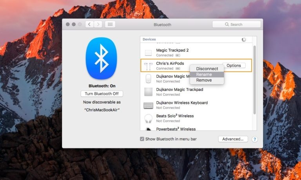Click the Beats Solo3 headphones icon
The height and width of the screenshot is (180, 301).
pyautogui.click(x=148, y=118)
